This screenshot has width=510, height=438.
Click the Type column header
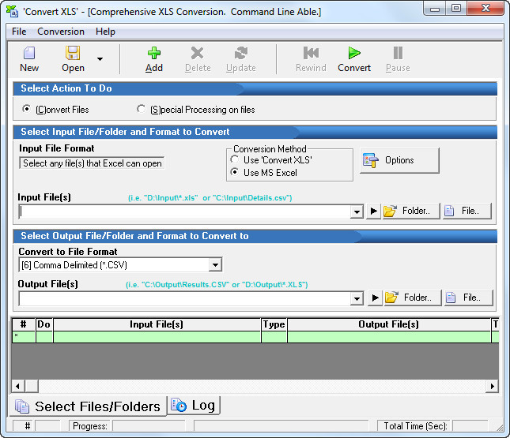[x=274, y=324]
